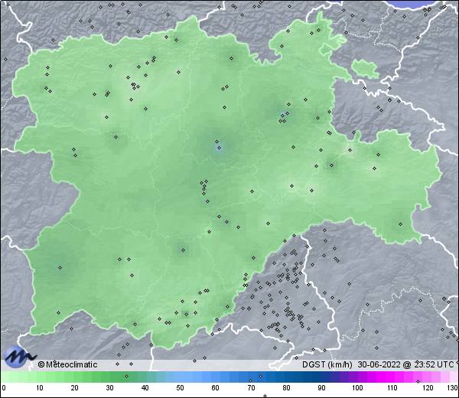The image size is (459, 398).
Task: Click scale label 110
Action: pyautogui.click(x=392, y=388)
